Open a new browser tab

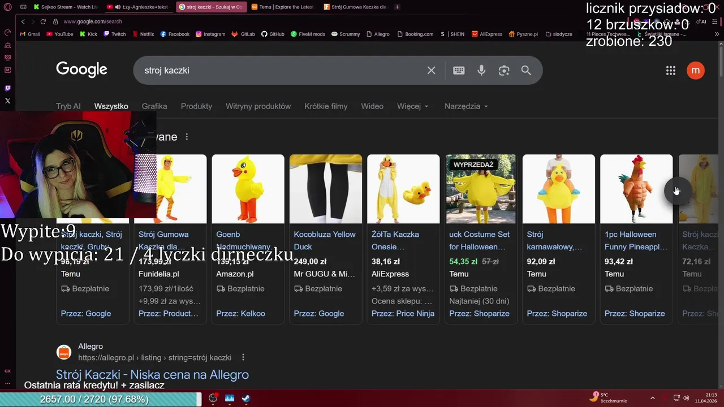coord(397,7)
